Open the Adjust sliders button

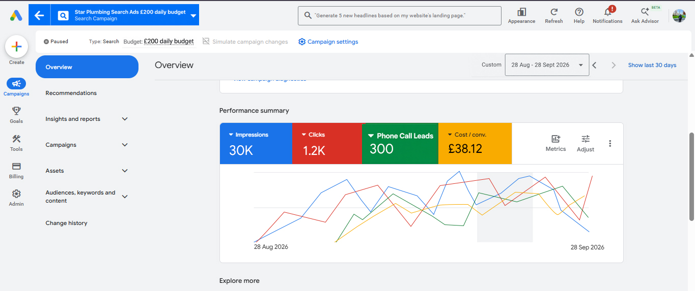point(586,143)
